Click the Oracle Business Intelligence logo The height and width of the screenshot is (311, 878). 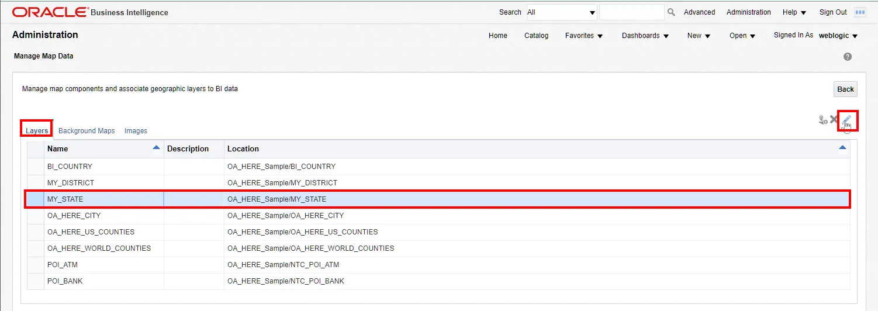[x=90, y=12]
